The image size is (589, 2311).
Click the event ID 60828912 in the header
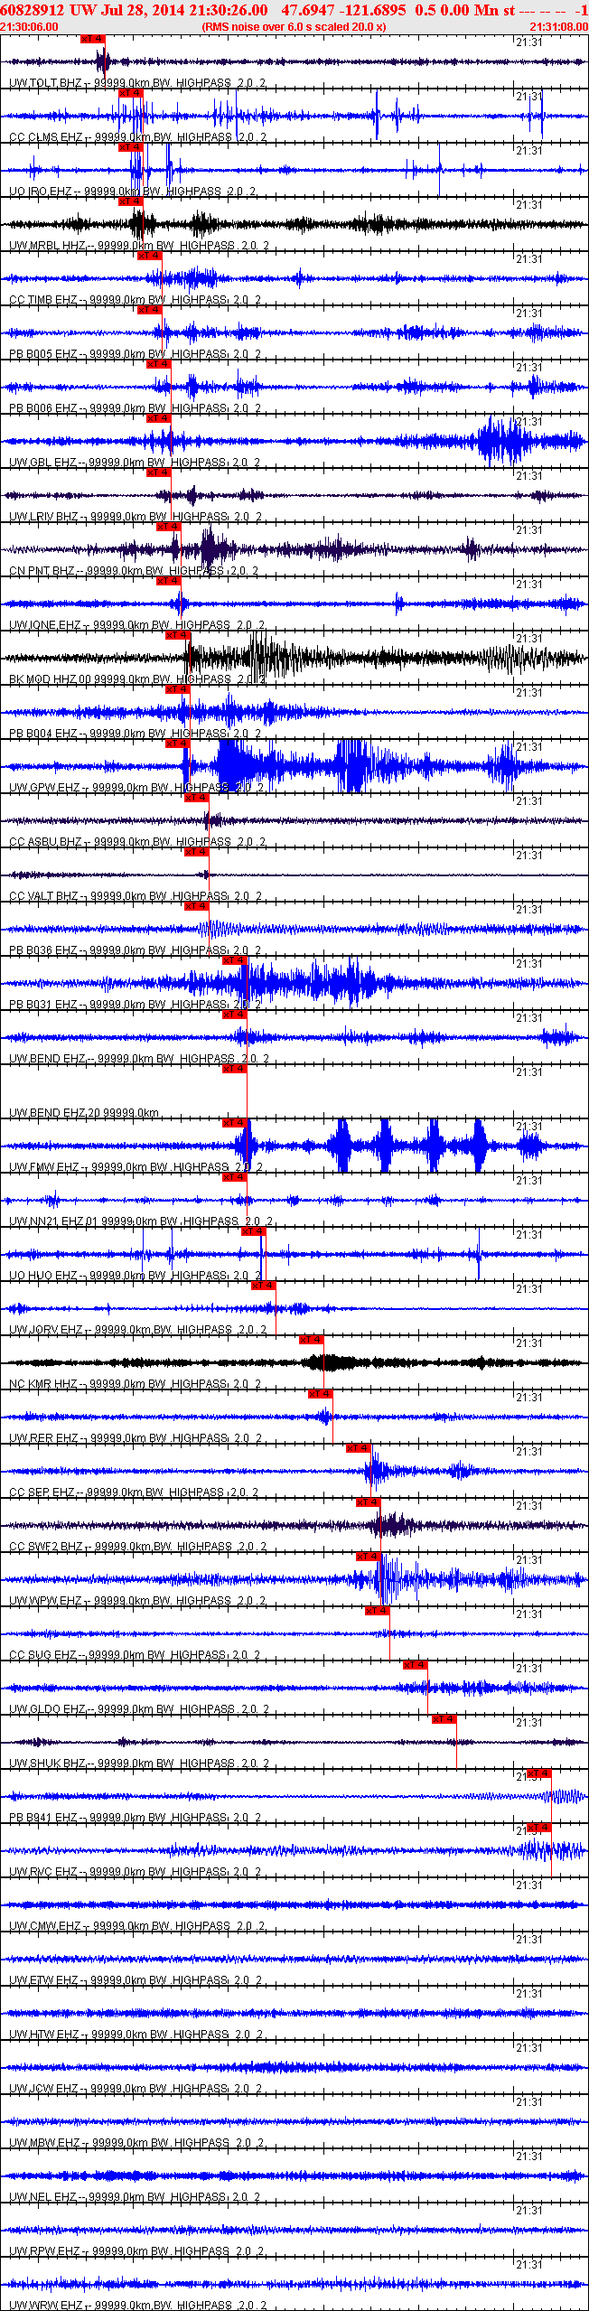click(x=32, y=10)
